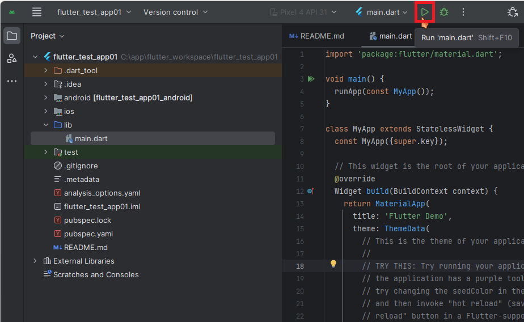524x322 pixels.
Task: Click the Android Studio logo icon
Action: [x=12, y=12]
